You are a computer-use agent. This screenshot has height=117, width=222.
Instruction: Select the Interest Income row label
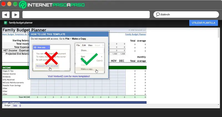coord(9,74)
